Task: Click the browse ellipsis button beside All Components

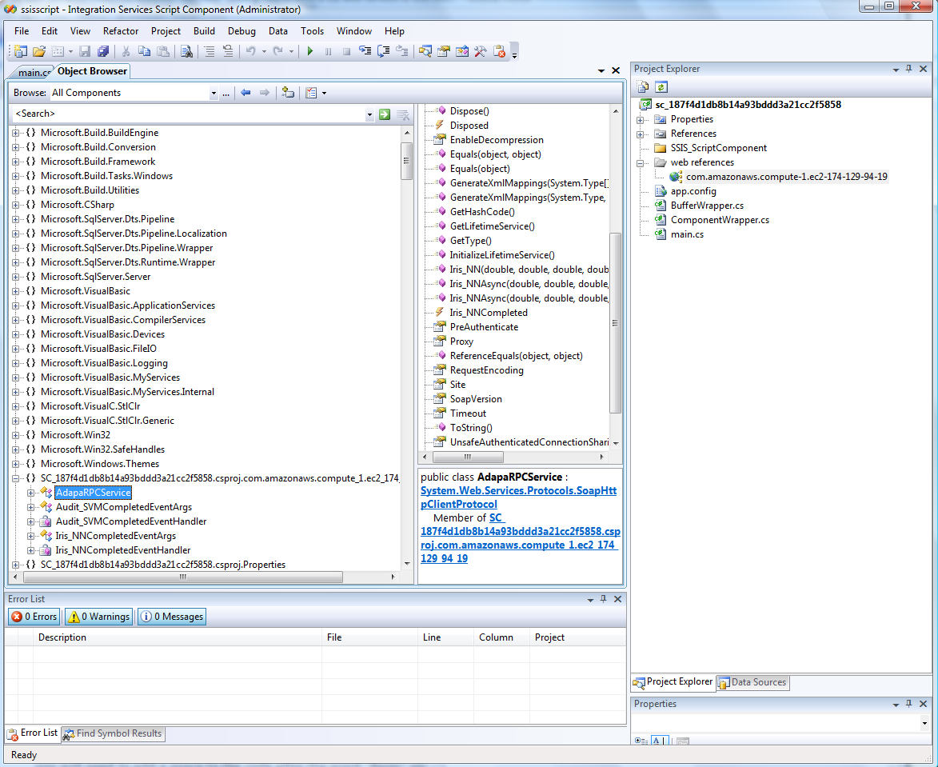Action: click(226, 93)
